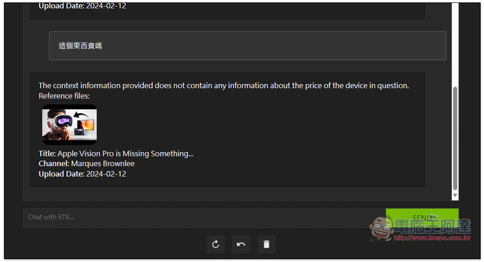Screen dimensions: 484x262
Task: Click the scrollbar down arrow
Action: click(x=454, y=195)
